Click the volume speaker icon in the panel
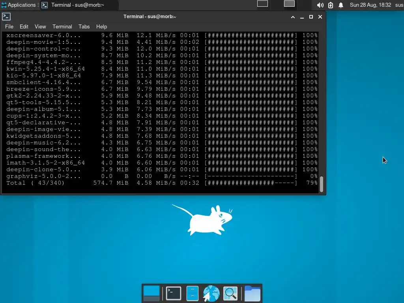 tap(320, 5)
